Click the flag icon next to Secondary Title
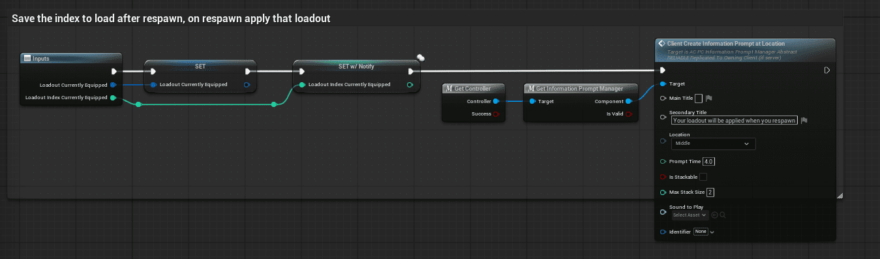 [x=804, y=120]
